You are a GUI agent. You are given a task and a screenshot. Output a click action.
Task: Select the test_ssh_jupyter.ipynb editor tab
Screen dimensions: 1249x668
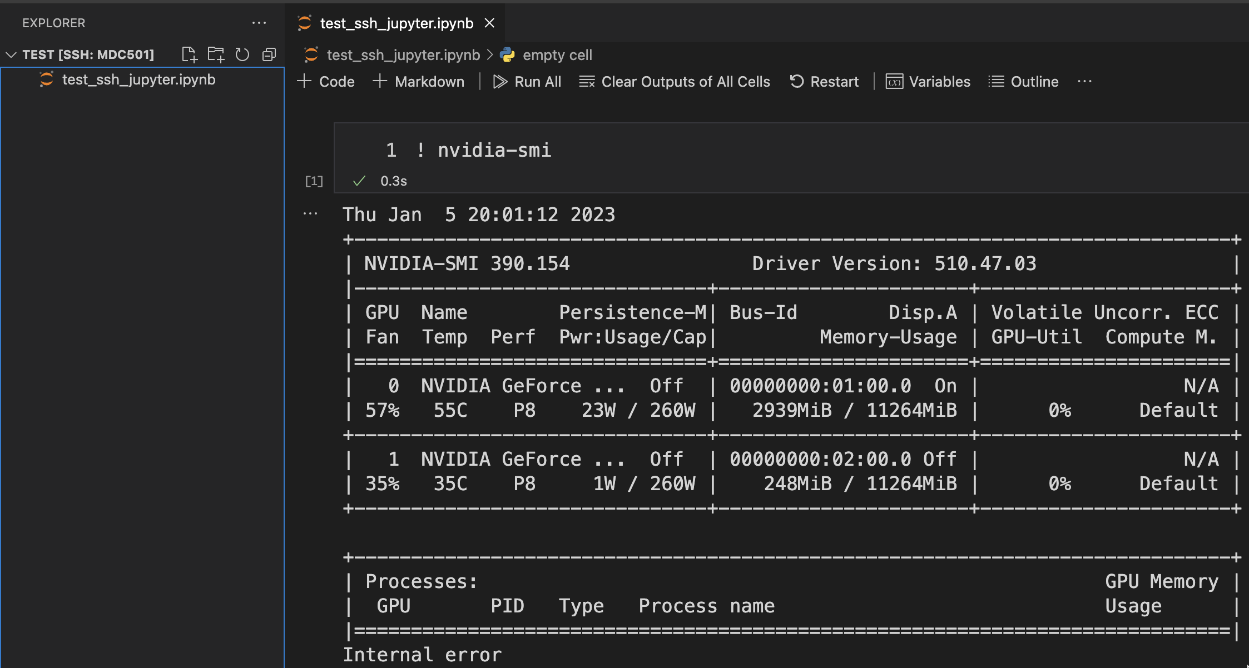[x=395, y=23]
